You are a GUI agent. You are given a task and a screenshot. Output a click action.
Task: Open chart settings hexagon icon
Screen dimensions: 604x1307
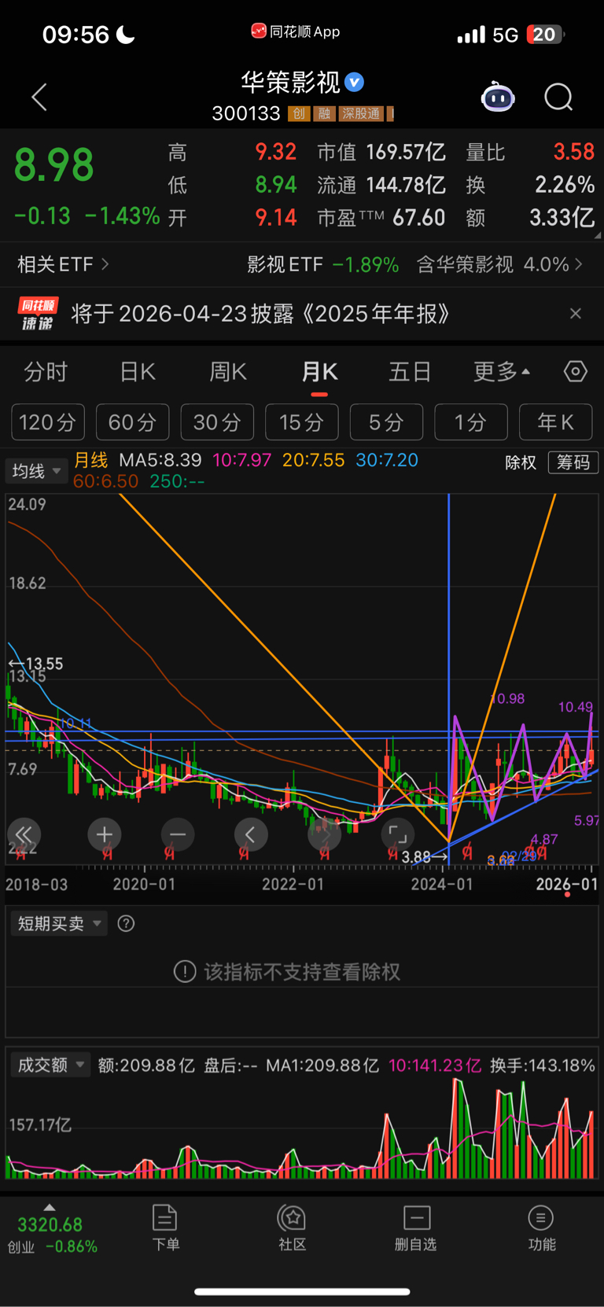click(576, 371)
